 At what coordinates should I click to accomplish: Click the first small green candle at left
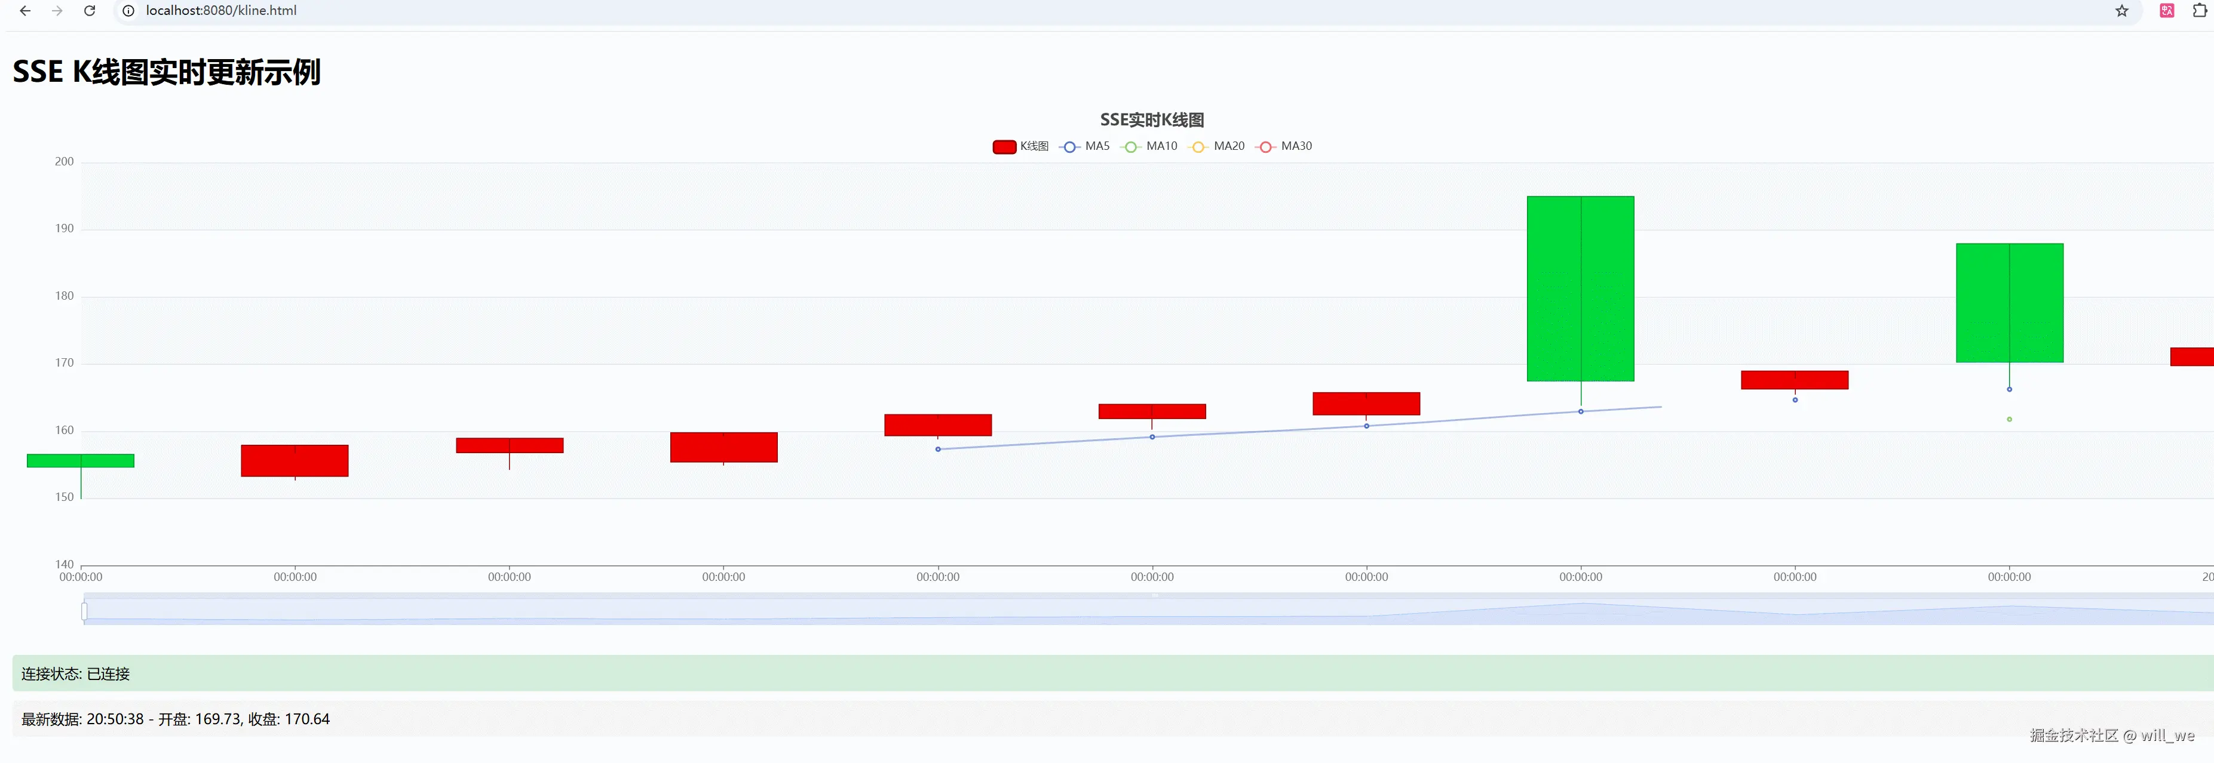pos(80,460)
